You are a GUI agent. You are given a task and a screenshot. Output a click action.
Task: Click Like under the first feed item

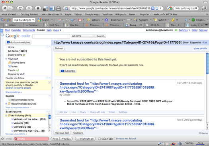(x=72, y=112)
